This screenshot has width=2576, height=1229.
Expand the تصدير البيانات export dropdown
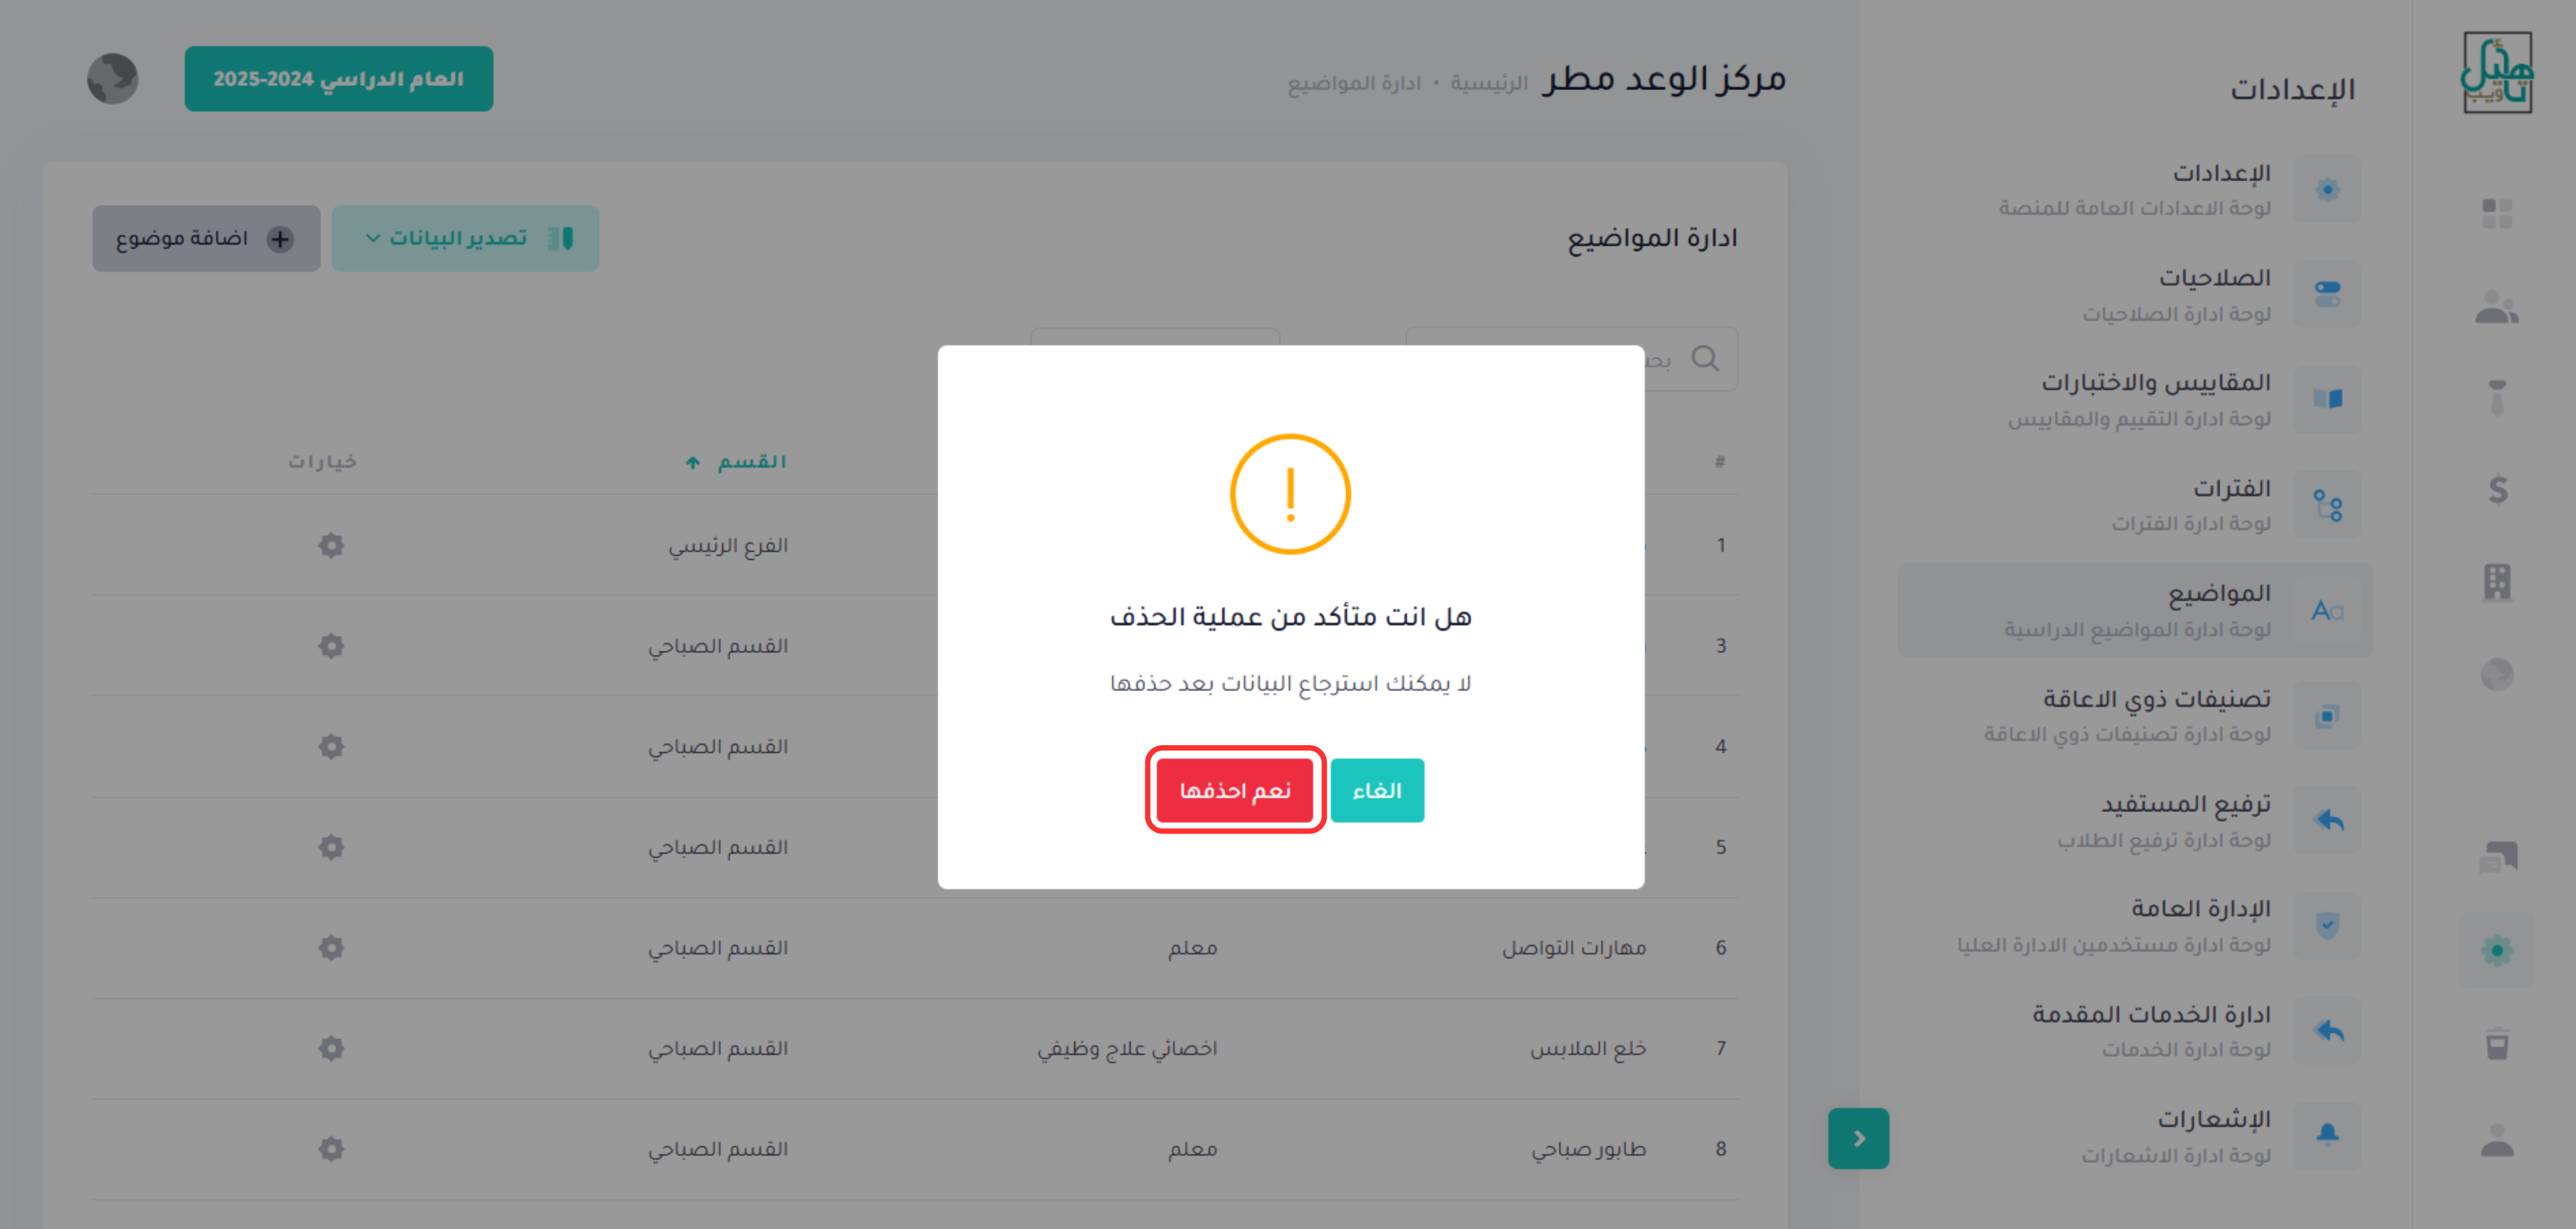(x=465, y=238)
